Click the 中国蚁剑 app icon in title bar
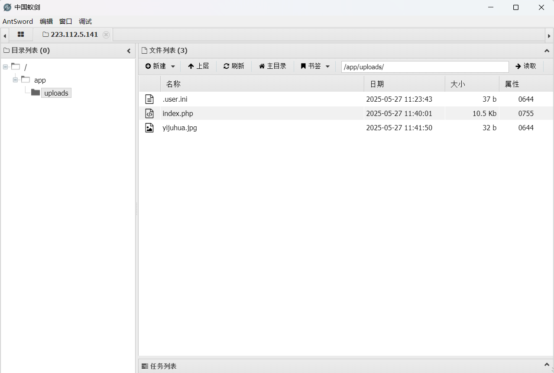 pyautogui.click(x=7, y=7)
